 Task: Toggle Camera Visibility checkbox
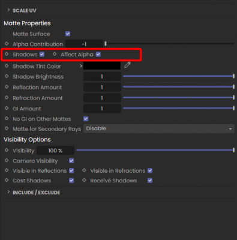(71, 161)
